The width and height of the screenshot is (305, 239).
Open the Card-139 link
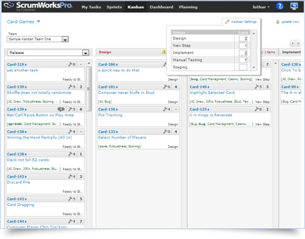click(17, 87)
